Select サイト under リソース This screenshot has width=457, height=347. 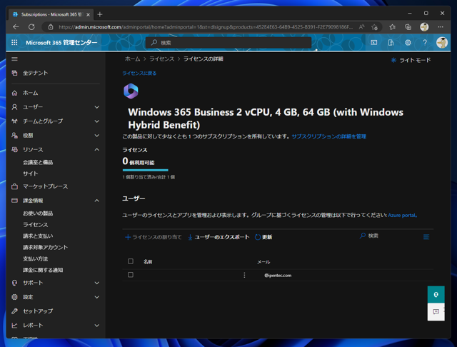[30, 173]
